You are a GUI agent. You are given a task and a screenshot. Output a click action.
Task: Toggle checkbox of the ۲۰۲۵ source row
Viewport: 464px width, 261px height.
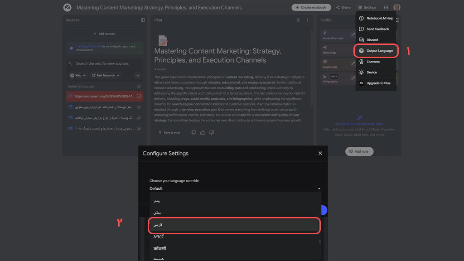click(x=139, y=129)
